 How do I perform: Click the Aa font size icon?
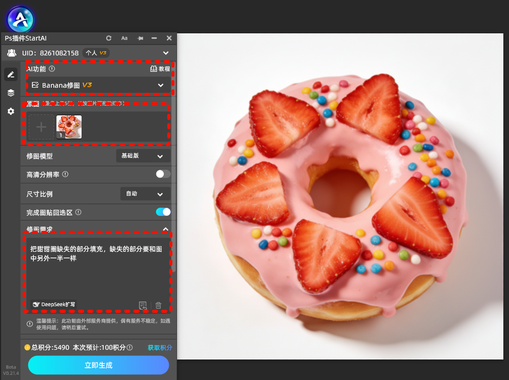pos(124,38)
